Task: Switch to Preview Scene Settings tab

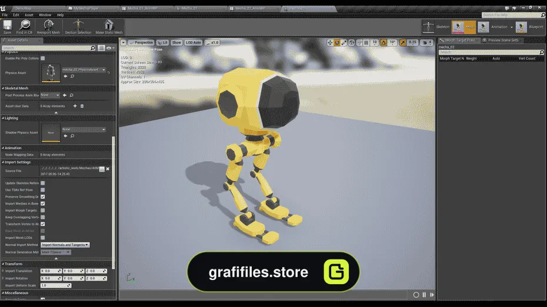Action: click(x=501, y=41)
